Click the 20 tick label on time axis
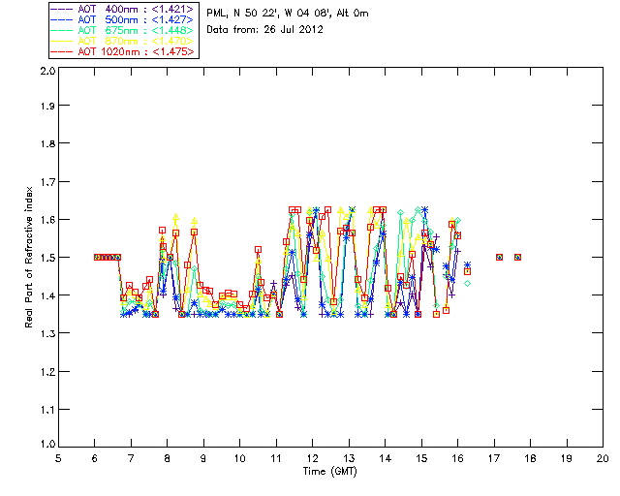The image size is (620, 496). pyautogui.click(x=603, y=458)
